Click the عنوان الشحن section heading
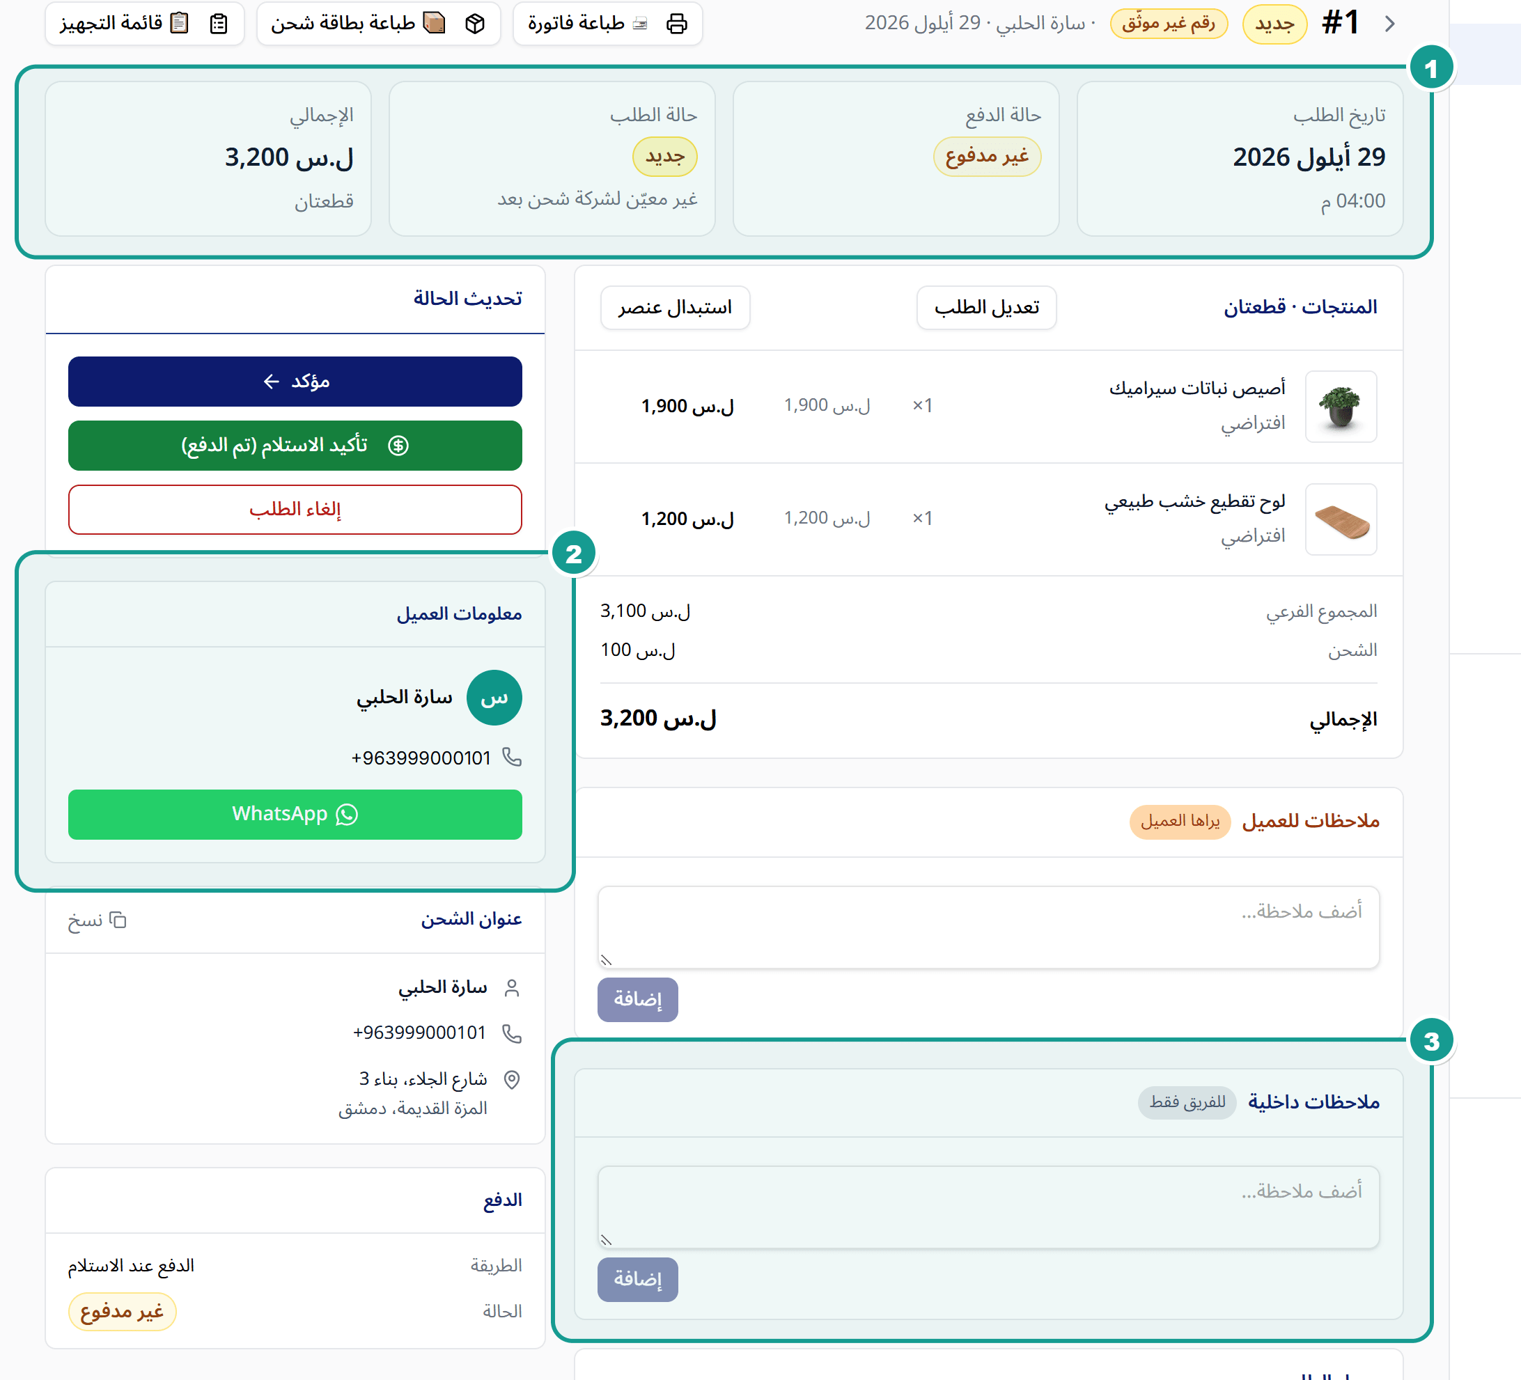The width and height of the screenshot is (1521, 1380). click(471, 920)
